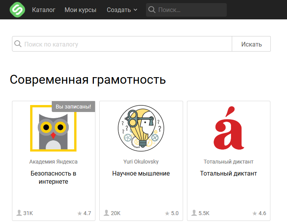Click star rating icon beside 5.0
This screenshot has height=224, width=287.
(x=167, y=213)
